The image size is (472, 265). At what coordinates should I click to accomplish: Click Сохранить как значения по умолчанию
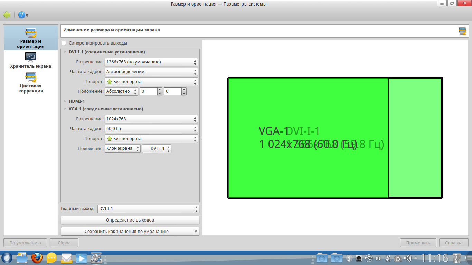[130, 232]
